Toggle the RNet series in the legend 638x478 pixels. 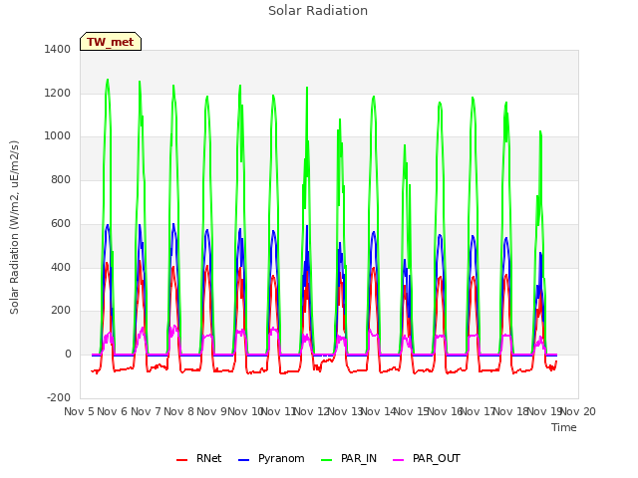tap(199, 458)
